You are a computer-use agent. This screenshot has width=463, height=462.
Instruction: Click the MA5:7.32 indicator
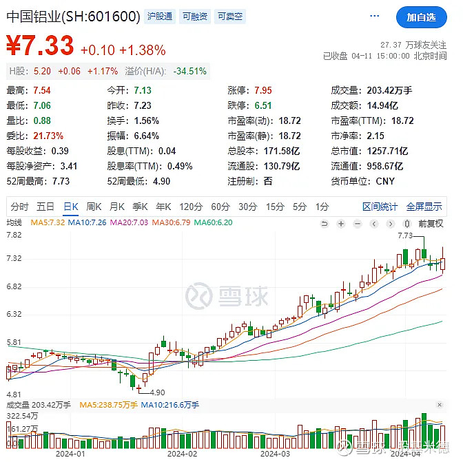(x=48, y=222)
